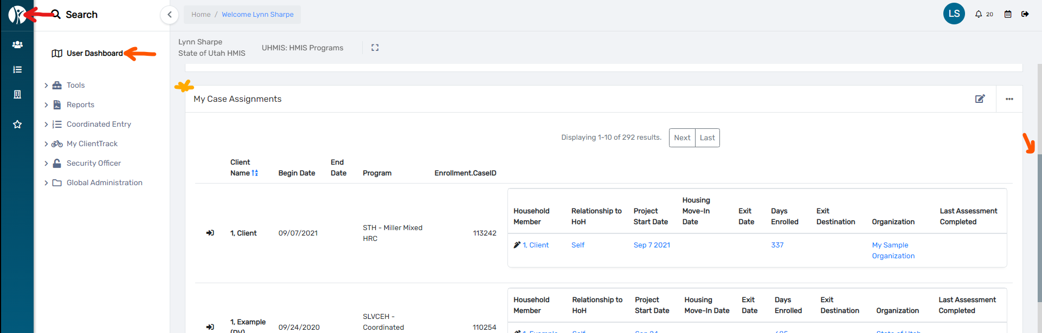Screen dimensions: 1042x333
Task: Open the favorites star icon
Action: (17, 125)
